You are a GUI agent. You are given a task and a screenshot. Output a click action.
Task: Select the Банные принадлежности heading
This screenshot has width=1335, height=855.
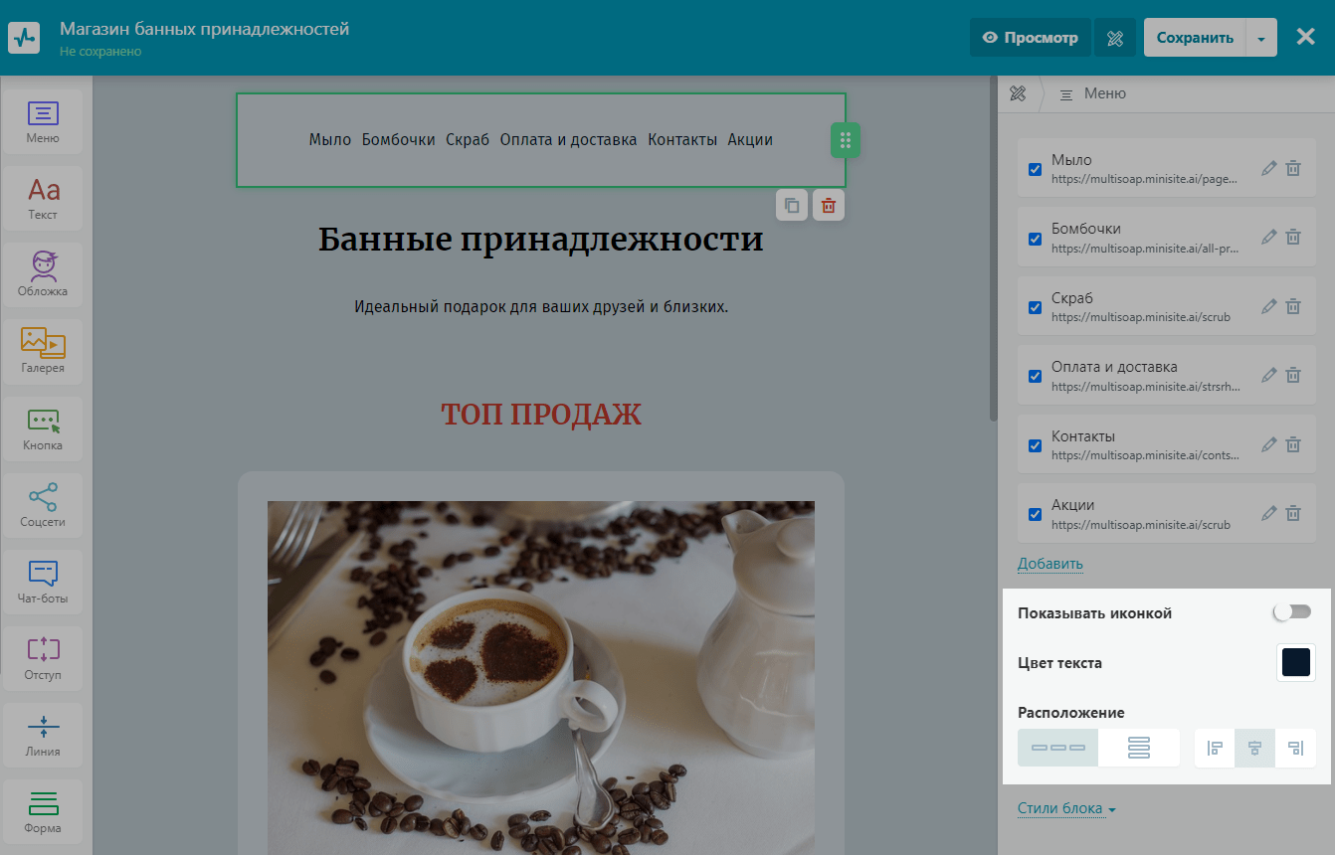pyautogui.click(x=541, y=239)
